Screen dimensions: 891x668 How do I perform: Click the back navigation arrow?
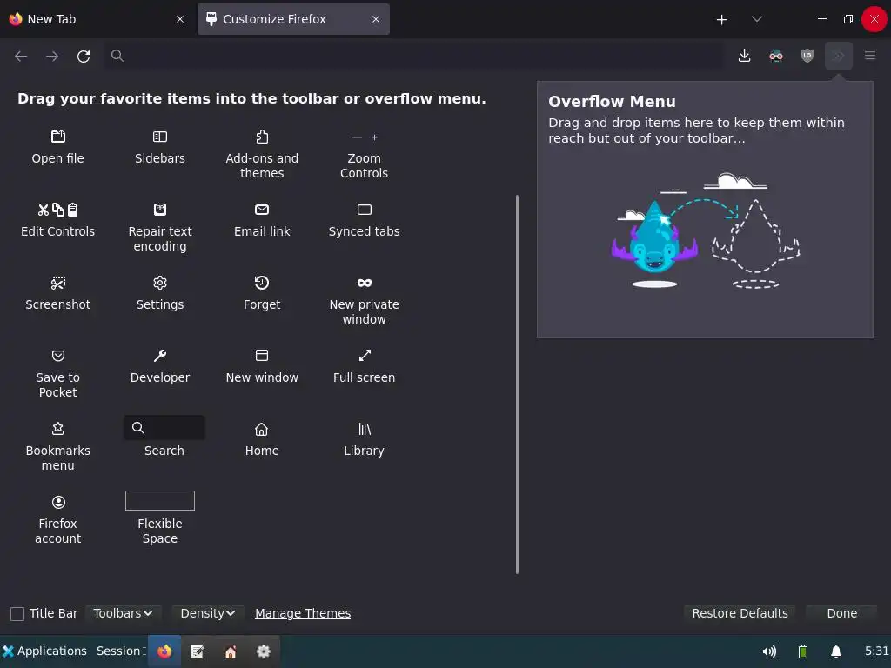[x=21, y=56]
